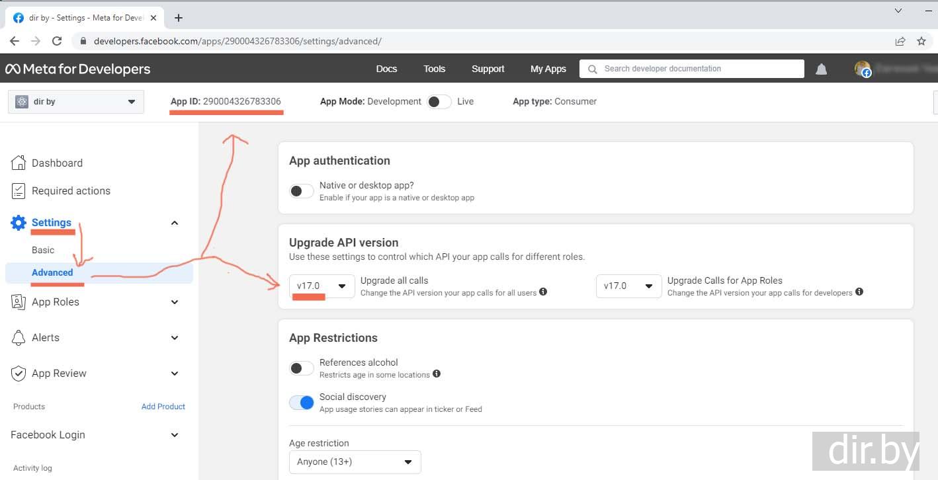Click the Required actions checklist icon
Viewport: 938px width, 480px height.
click(x=19, y=191)
